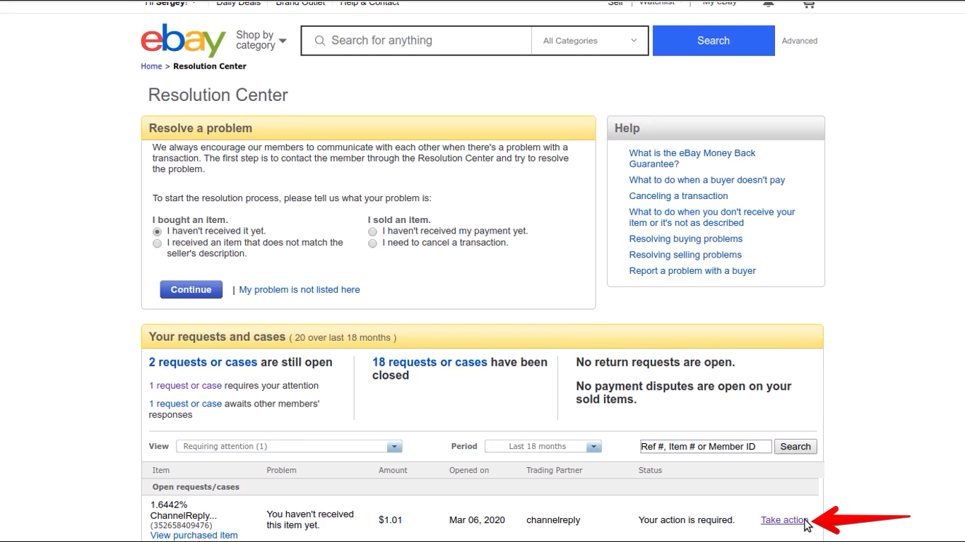Select "I received an item that does not match" option

coord(158,243)
